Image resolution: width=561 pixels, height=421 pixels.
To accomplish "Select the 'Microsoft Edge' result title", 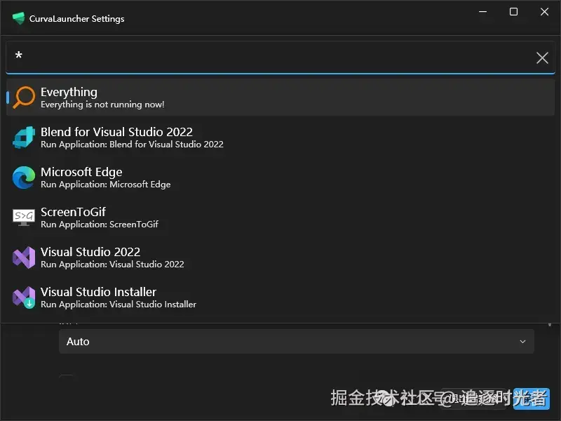I will [x=81, y=172].
